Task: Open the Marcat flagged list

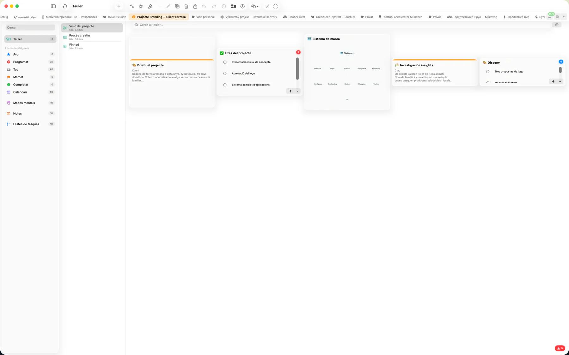Action: point(30,77)
